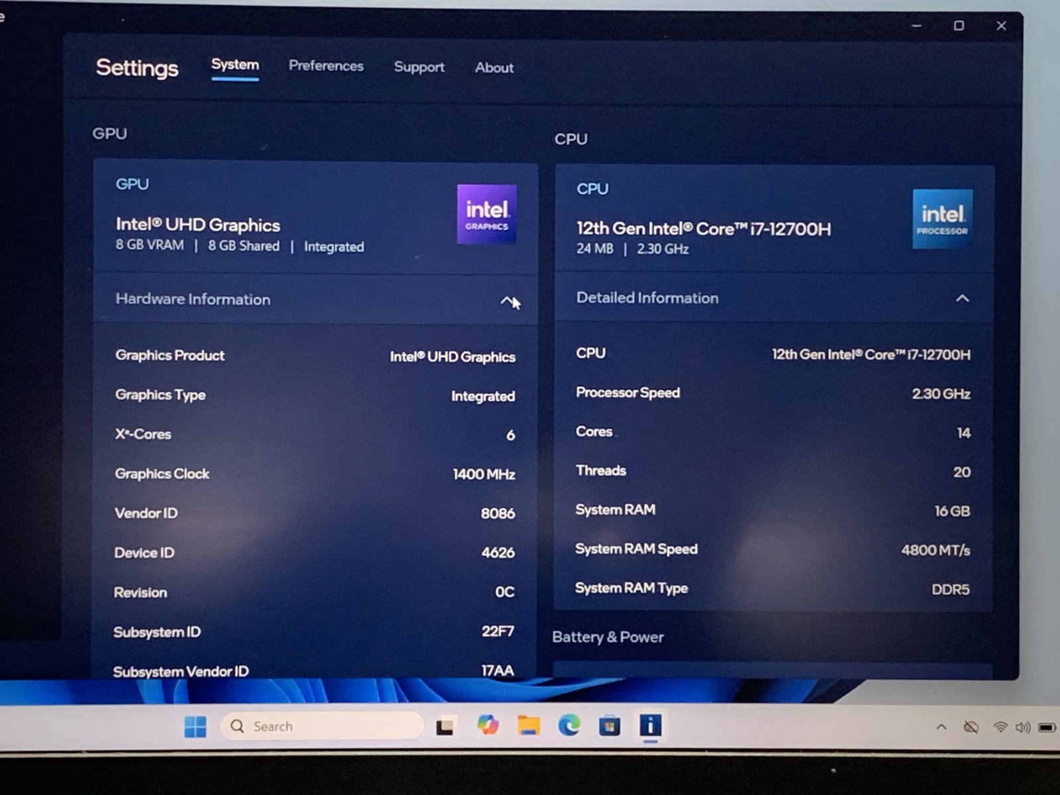Click the Vendor ID value "8086"
The height and width of the screenshot is (795, 1060).
pos(498,513)
